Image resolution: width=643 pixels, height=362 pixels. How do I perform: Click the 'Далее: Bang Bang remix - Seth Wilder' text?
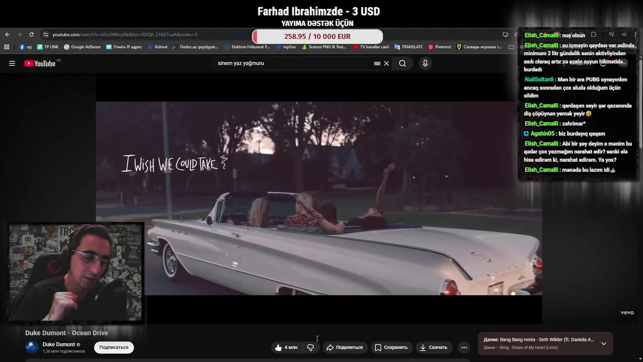coord(539,340)
